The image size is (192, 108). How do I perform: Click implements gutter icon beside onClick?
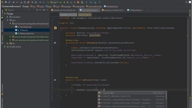(55, 80)
